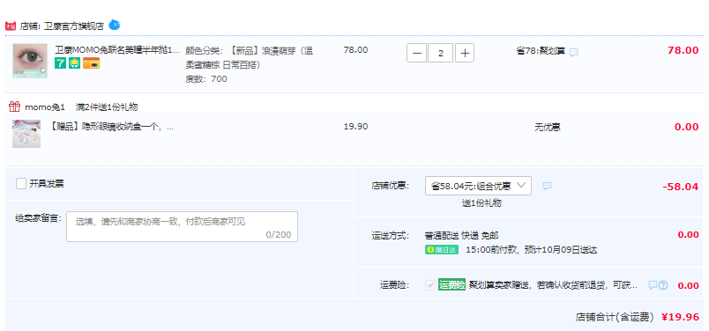
Task: Click the comment bubble next to 省78:聚划算
Action: (x=573, y=53)
